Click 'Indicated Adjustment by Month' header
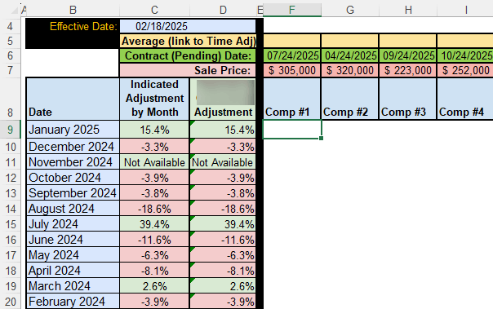493x309 pixels. click(154, 99)
